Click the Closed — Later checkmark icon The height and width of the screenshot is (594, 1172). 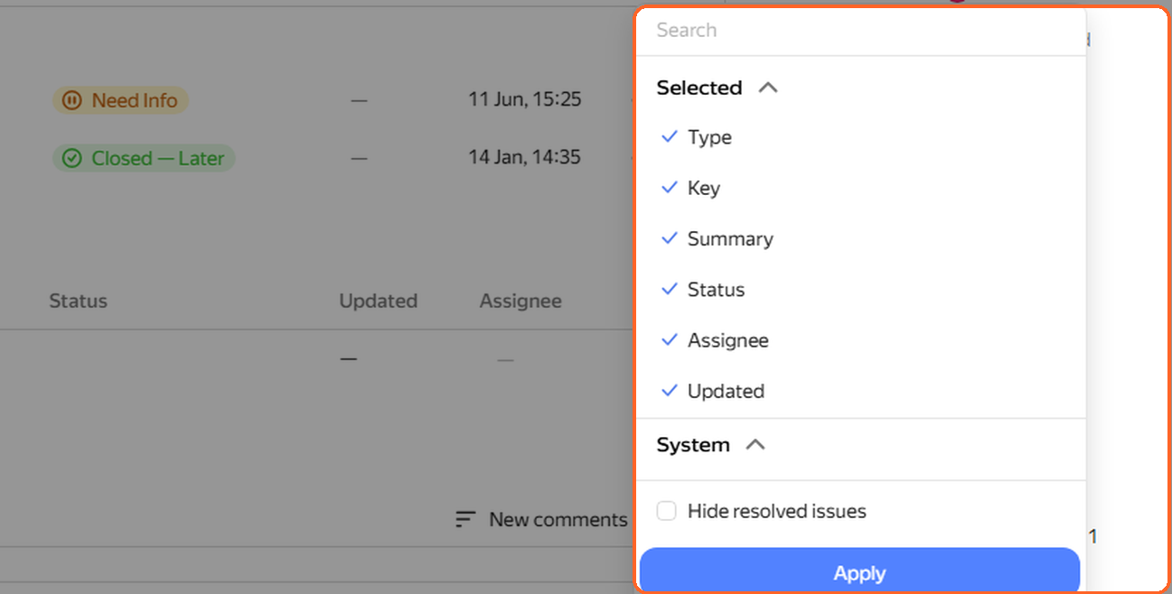(x=72, y=159)
